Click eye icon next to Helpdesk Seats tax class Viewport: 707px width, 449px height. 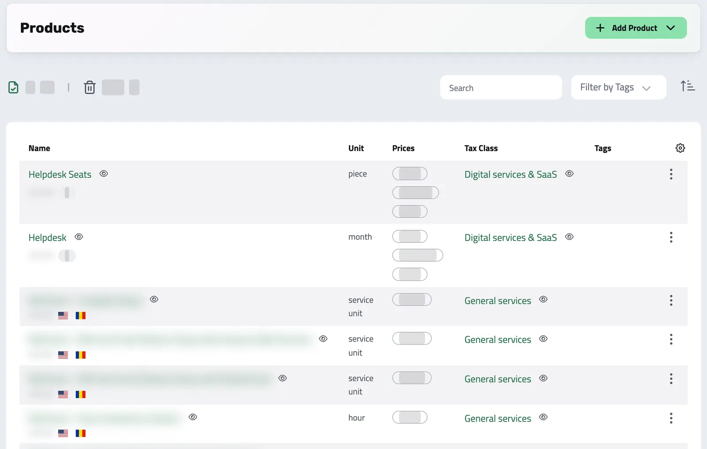569,174
